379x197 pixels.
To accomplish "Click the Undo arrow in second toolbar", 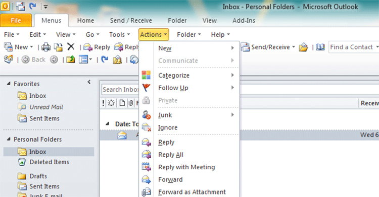I will pyautogui.click(x=105, y=59).
